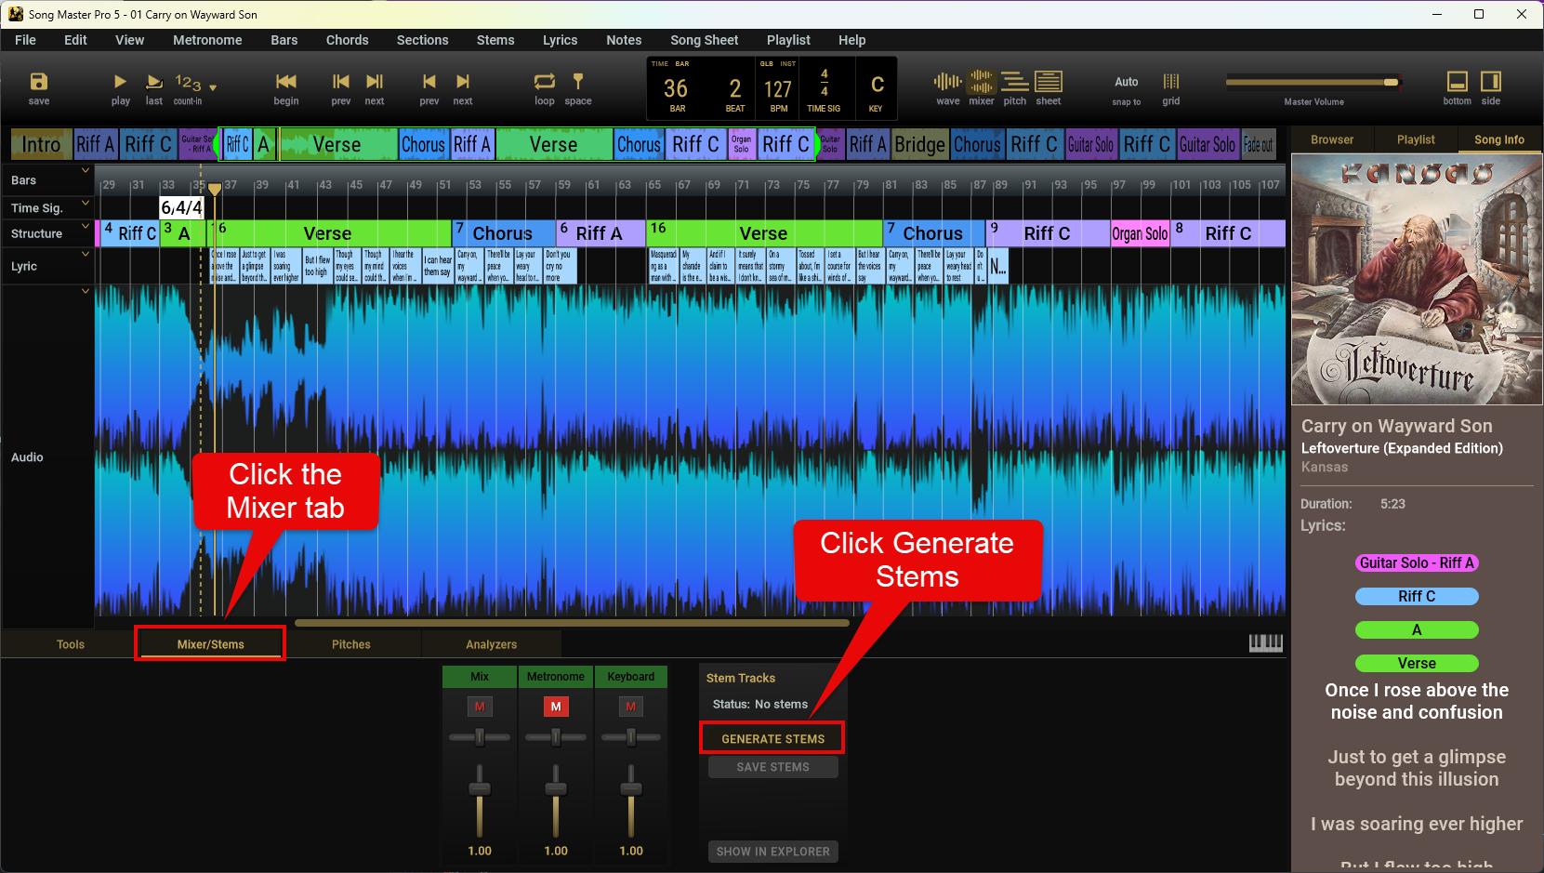Expand the Bars track dropdown arrow
Image resolution: width=1544 pixels, height=873 pixels.
(86, 171)
